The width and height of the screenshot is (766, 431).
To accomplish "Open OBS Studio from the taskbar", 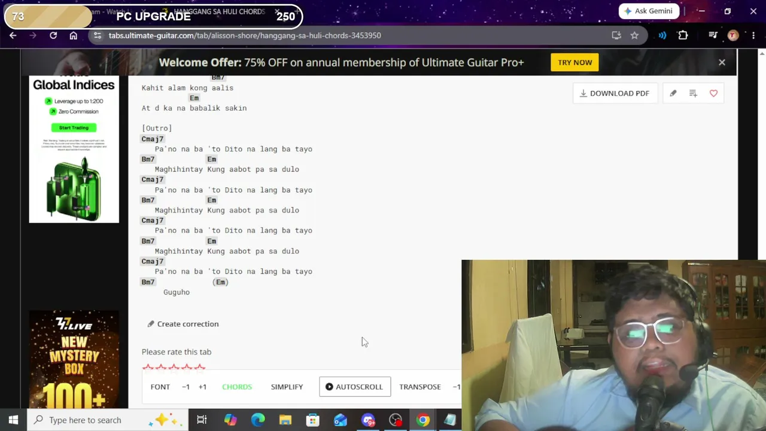I will pyautogui.click(x=396, y=420).
